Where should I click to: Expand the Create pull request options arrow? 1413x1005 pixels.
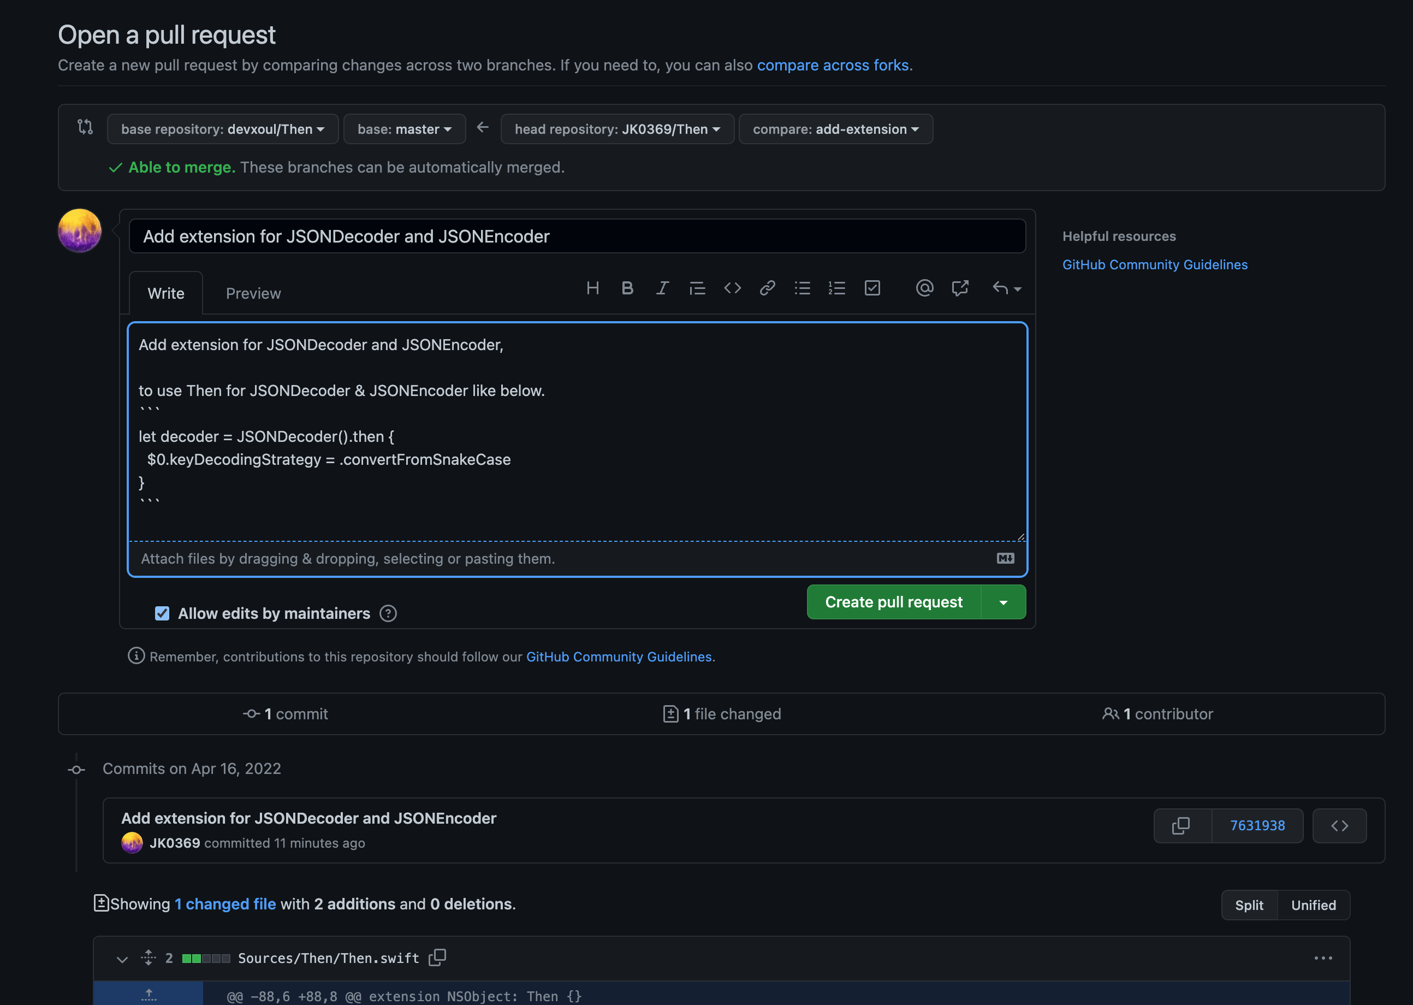click(1003, 602)
